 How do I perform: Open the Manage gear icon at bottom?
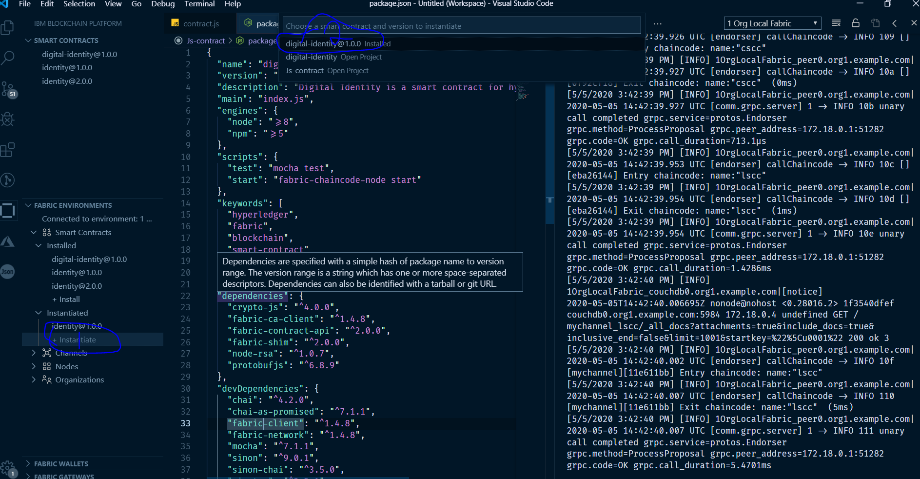[8, 469]
